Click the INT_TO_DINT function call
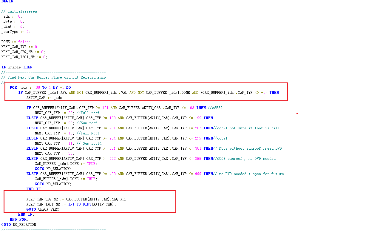Image resolution: width=380 pixels, height=236 pixels. click(x=80, y=204)
